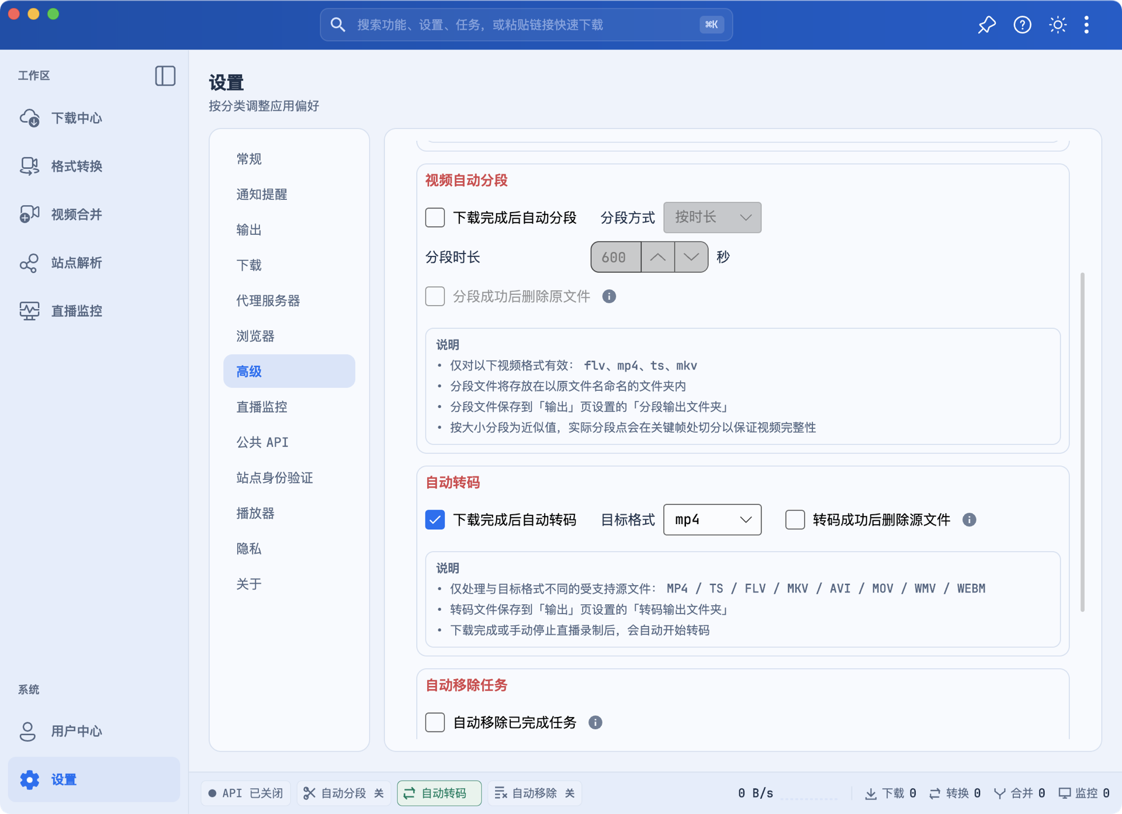Open the 公共 API settings category

[x=289, y=442]
